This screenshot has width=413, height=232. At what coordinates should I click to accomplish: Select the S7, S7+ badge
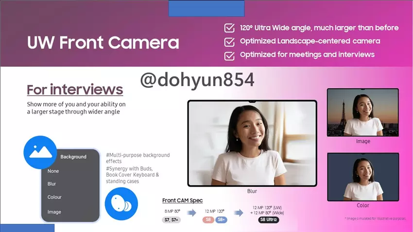click(171, 220)
